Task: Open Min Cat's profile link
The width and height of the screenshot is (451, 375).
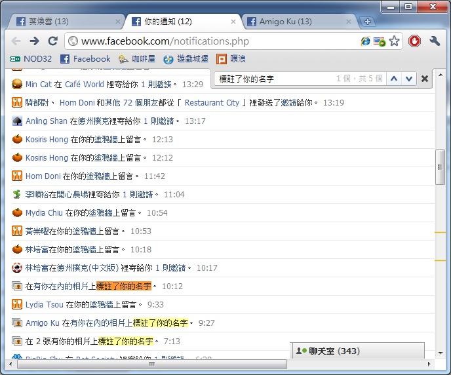Action: tap(39, 85)
